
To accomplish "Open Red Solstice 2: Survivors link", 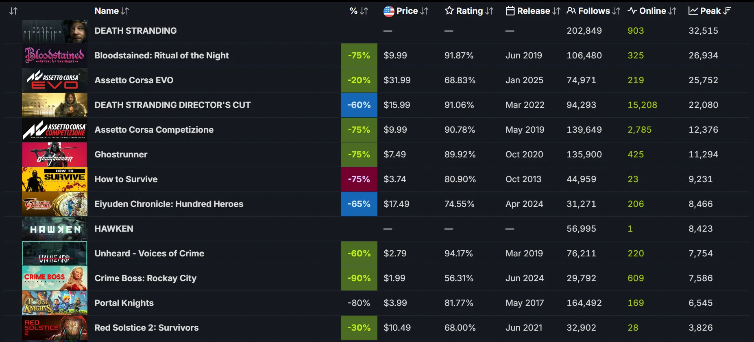I will (x=146, y=328).
